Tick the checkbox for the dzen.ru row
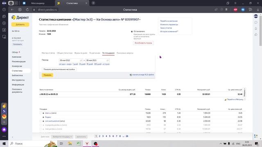This screenshot has height=147, width=262. [41, 113]
